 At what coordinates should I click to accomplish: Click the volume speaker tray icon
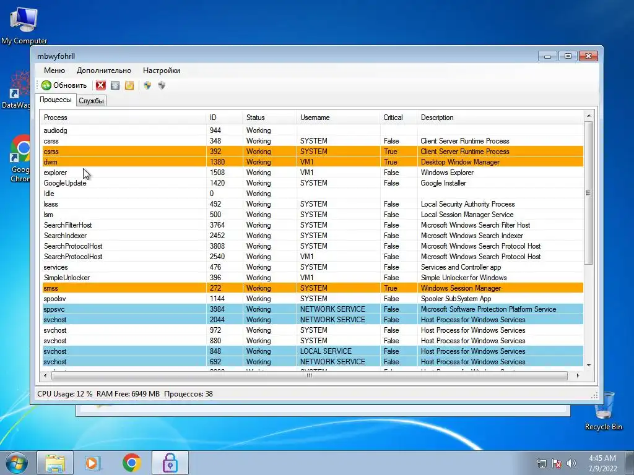(x=571, y=463)
